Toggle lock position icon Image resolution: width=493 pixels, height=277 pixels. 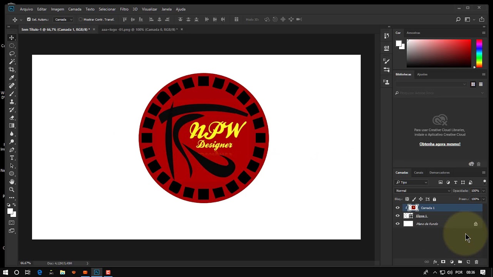click(x=421, y=199)
